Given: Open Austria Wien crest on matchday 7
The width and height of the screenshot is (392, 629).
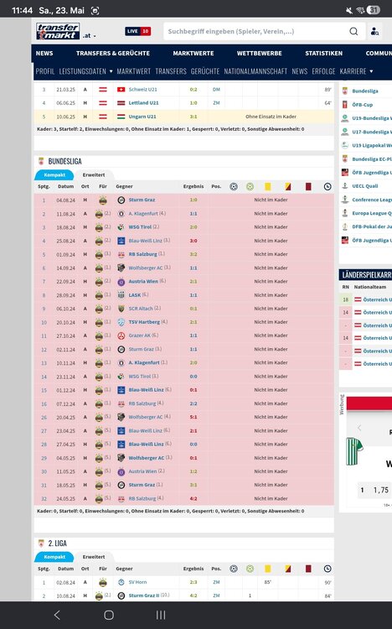Looking at the screenshot, I should tap(121, 282).
